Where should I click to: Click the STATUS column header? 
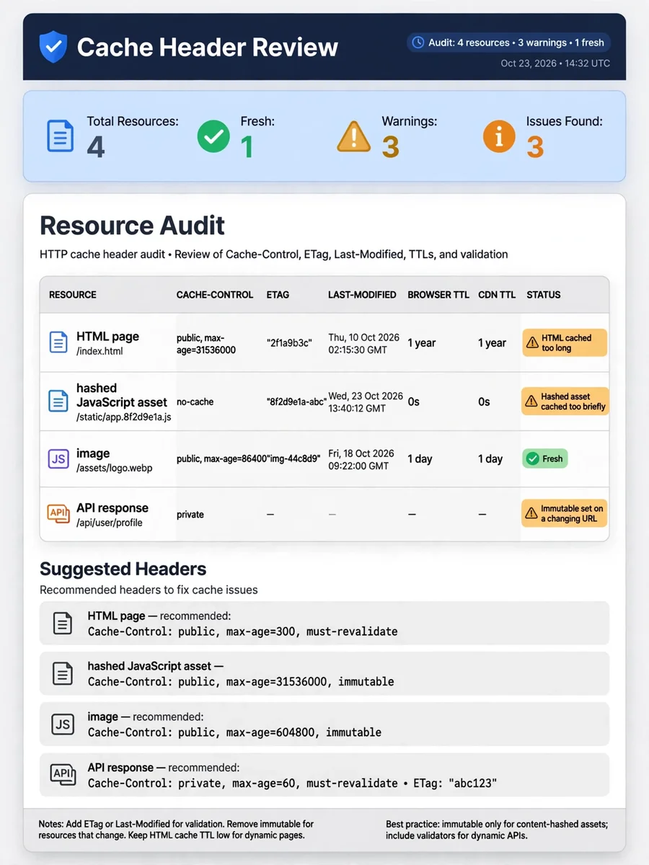pos(544,295)
